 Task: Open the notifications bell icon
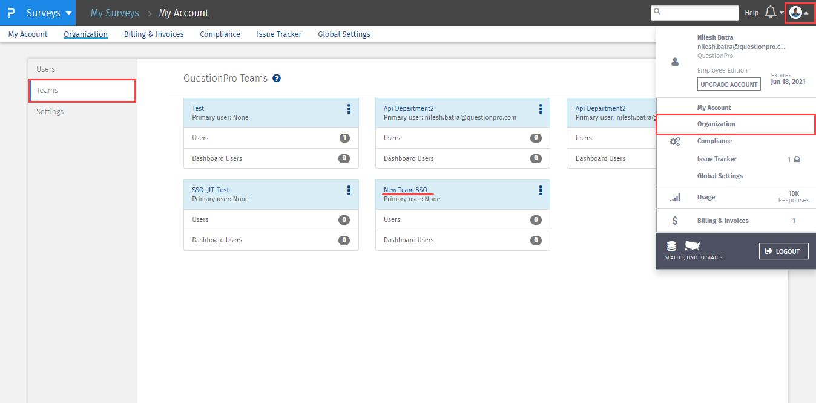(x=771, y=13)
